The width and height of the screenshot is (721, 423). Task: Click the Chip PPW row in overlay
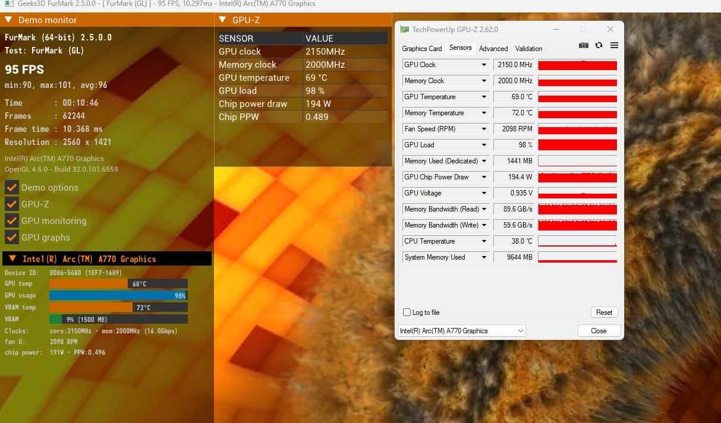point(303,117)
